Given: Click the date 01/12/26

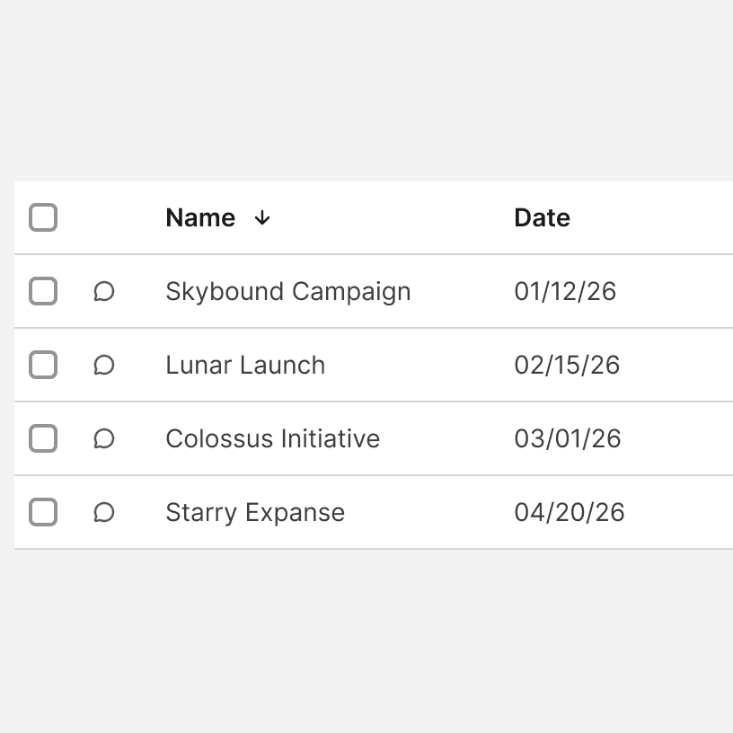Looking at the screenshot, I should 565,292.
